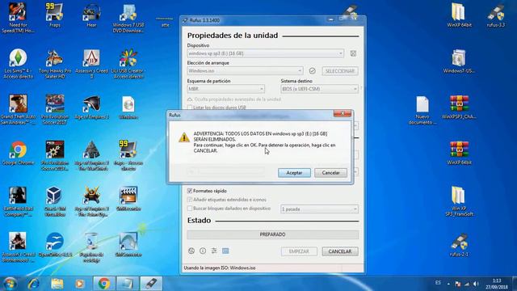Select Windows7-US... desktop icon

(459, 61)
